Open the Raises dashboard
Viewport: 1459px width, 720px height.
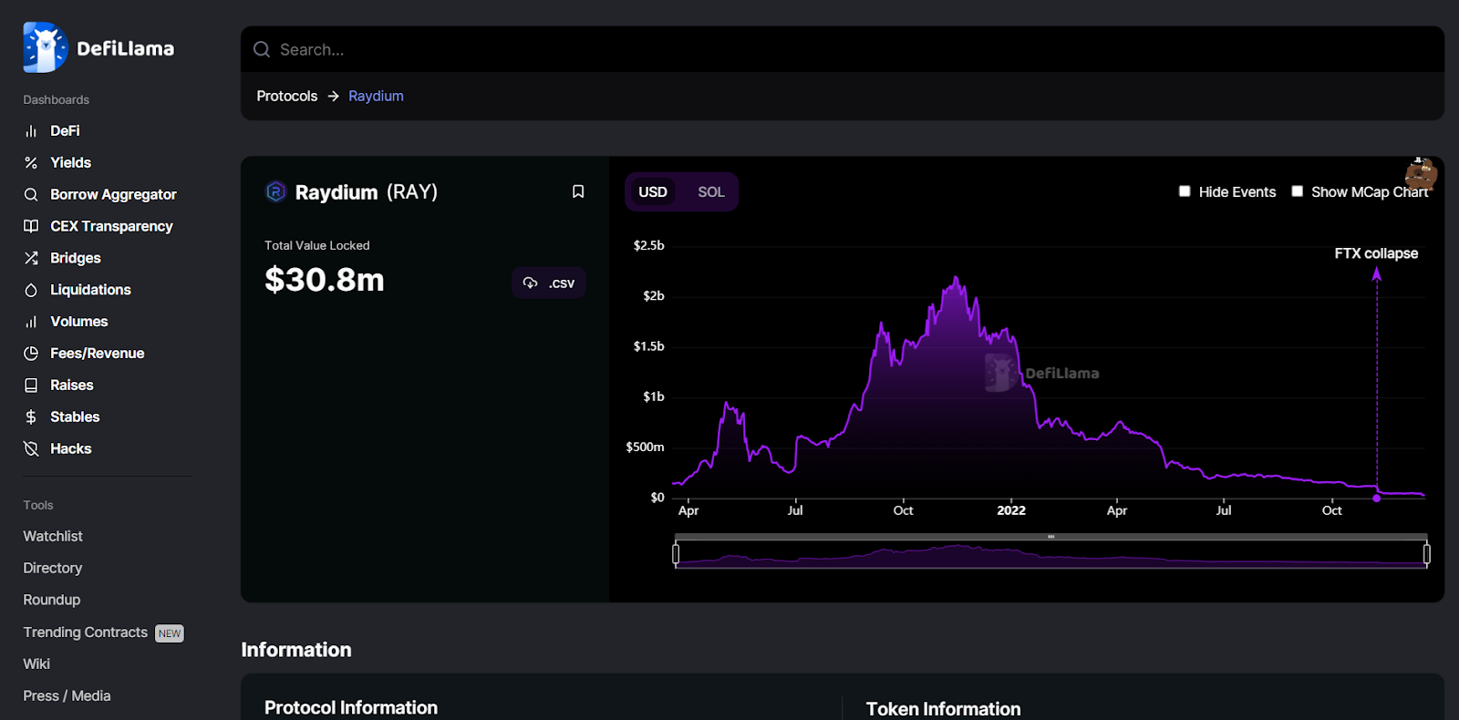72,386
